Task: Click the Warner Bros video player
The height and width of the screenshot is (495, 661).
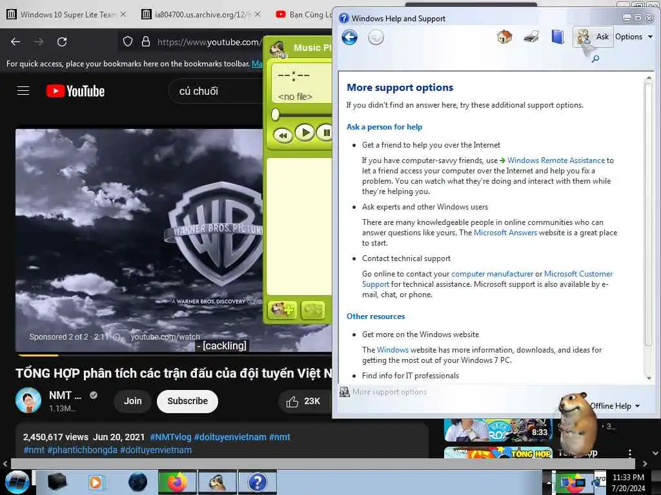Action: pos(139,240)
